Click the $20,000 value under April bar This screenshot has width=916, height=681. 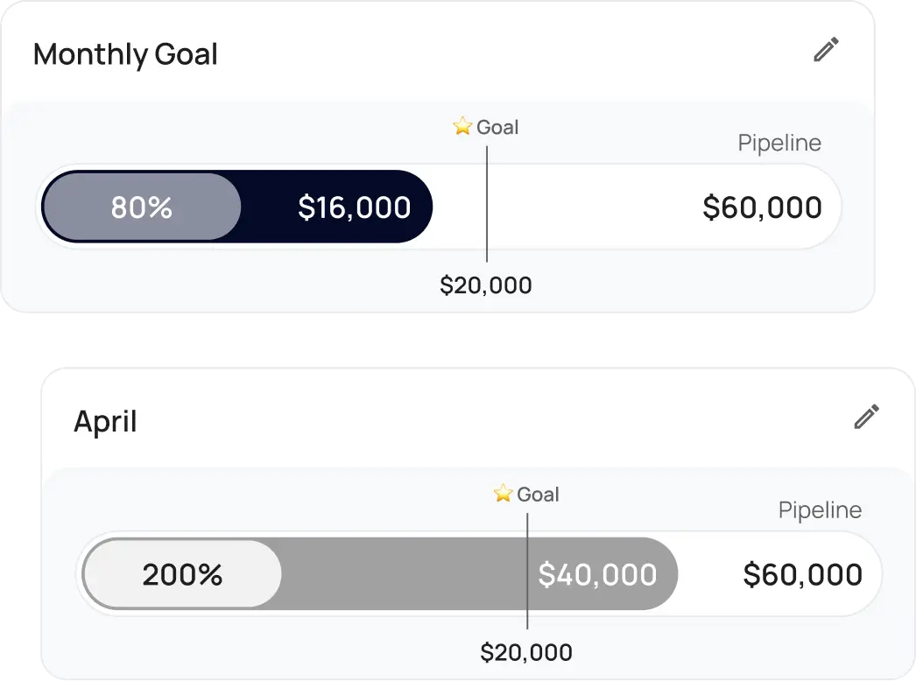click(x=526, y=652)
